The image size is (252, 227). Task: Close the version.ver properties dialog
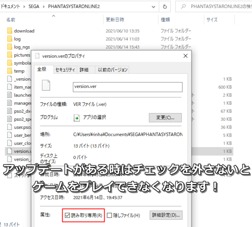(x=186, y=56)
